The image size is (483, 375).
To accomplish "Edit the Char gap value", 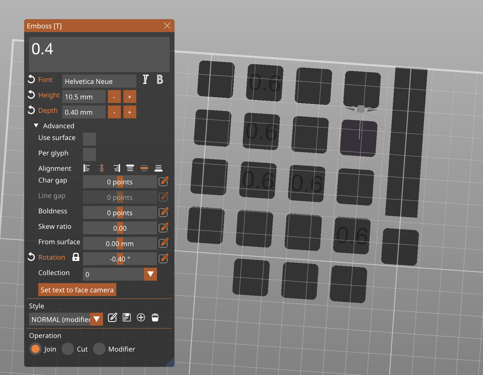I will pos(163,181).
